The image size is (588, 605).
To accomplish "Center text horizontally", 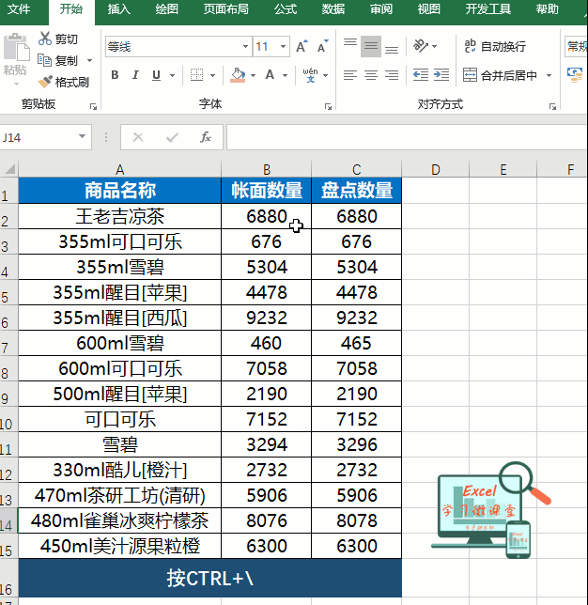I will click(371, 75).
